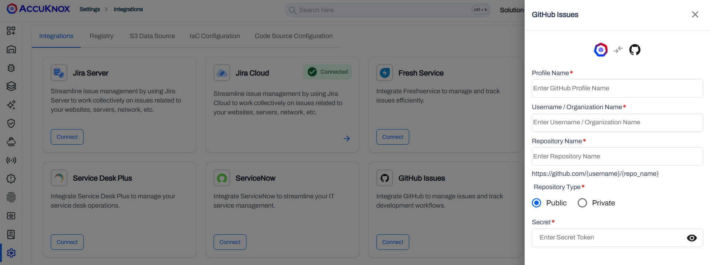
Task: Open the sparkle AI icon in sidebar
Action: pyautogui.click(x=11, y=105)
